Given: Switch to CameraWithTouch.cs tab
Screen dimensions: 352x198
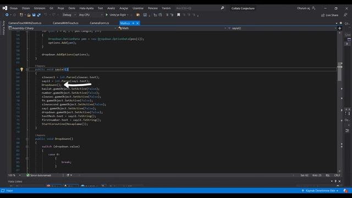Looking at the screenshot, I should point(65,23).
